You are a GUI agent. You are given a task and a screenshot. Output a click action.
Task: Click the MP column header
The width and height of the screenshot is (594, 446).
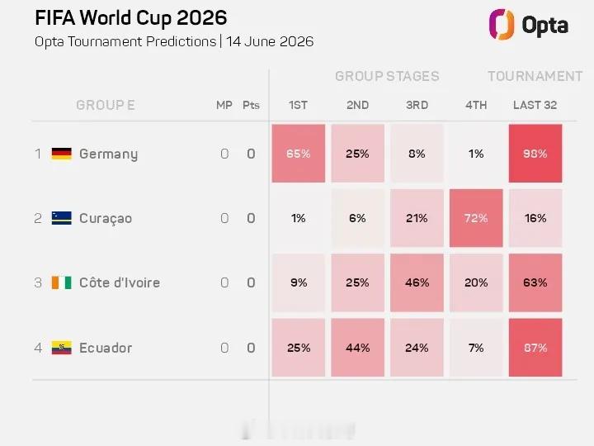point(224,105)
